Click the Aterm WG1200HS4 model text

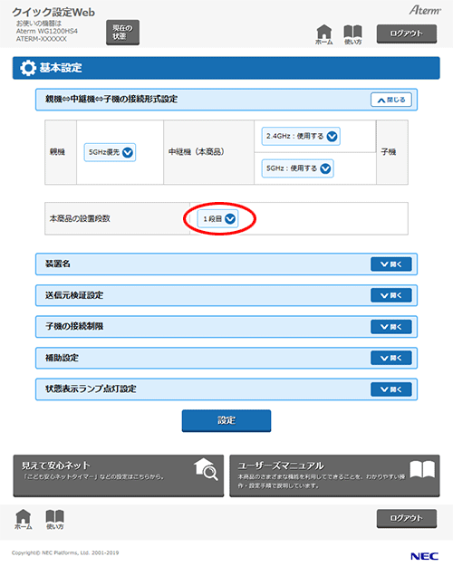point(47,31)
